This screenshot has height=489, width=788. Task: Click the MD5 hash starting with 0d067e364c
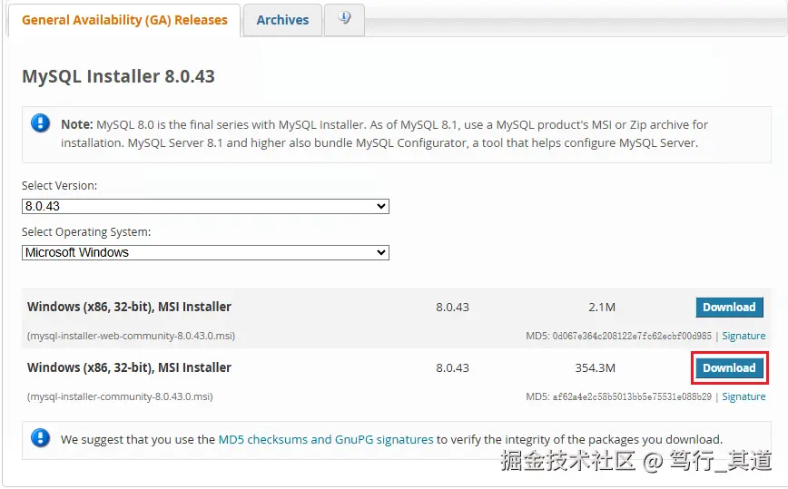(632, 336)
